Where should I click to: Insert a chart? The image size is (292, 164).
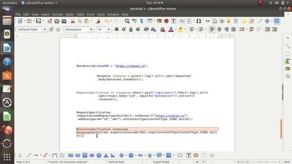pyautogui.click(x=167, y=21)
